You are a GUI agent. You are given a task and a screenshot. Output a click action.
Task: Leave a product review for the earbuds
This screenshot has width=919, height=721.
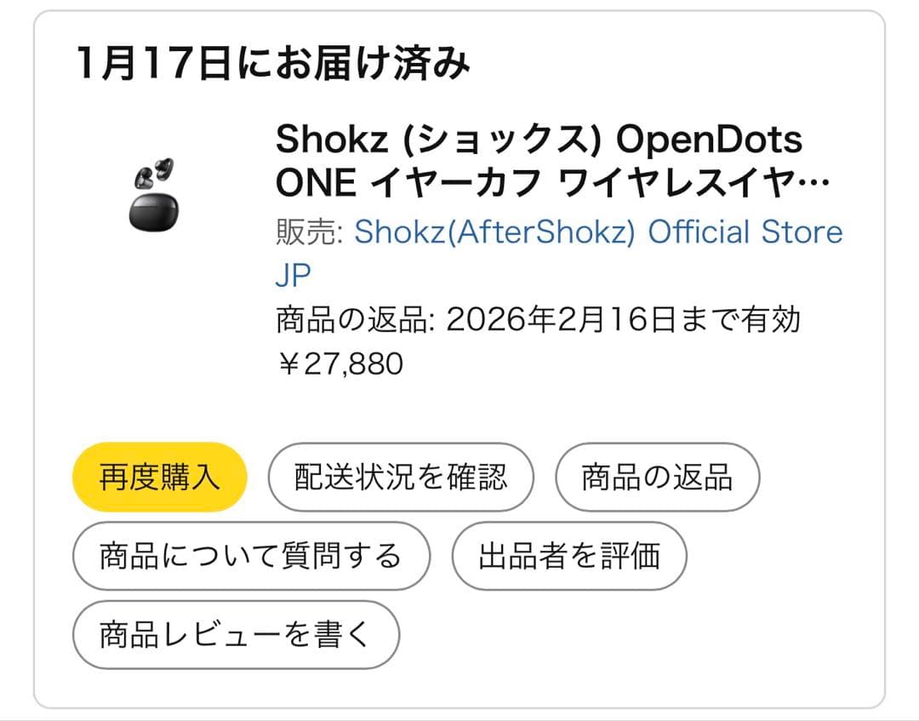237,633
